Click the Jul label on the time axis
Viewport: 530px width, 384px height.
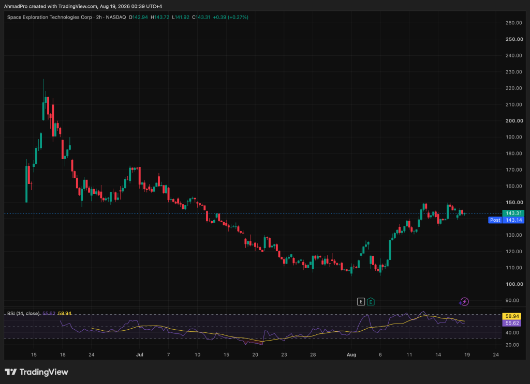140,355
